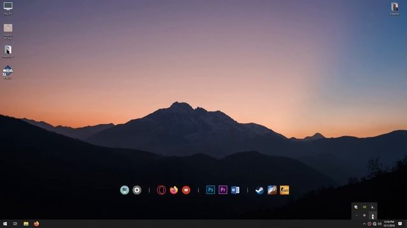Select the This PC desktop shortcut

tap(8, 8)
